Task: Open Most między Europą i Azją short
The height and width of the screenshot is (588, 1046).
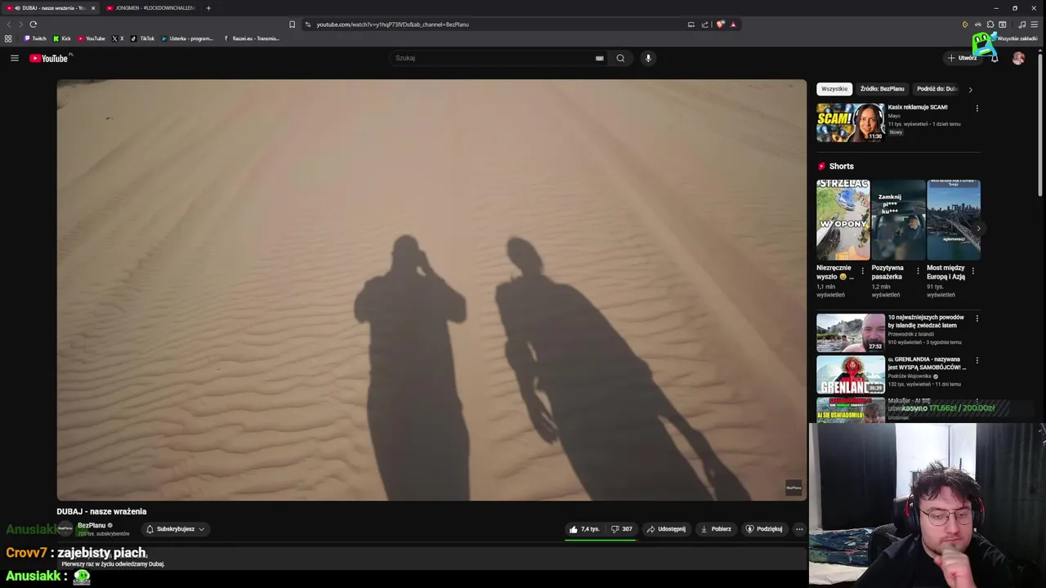Action: point(954,220)
